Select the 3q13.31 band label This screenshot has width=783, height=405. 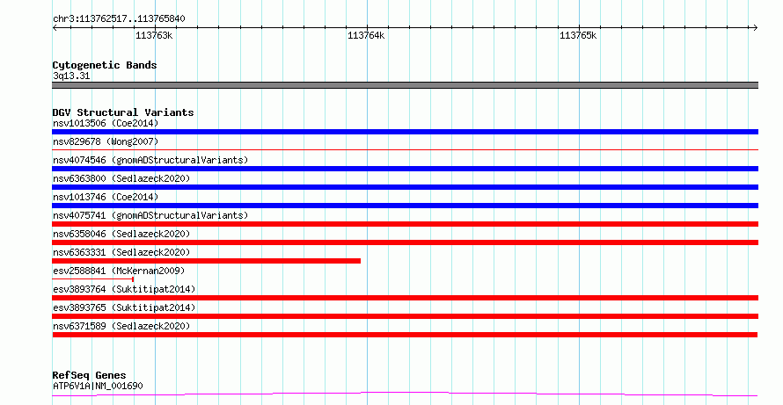[71, 76]
